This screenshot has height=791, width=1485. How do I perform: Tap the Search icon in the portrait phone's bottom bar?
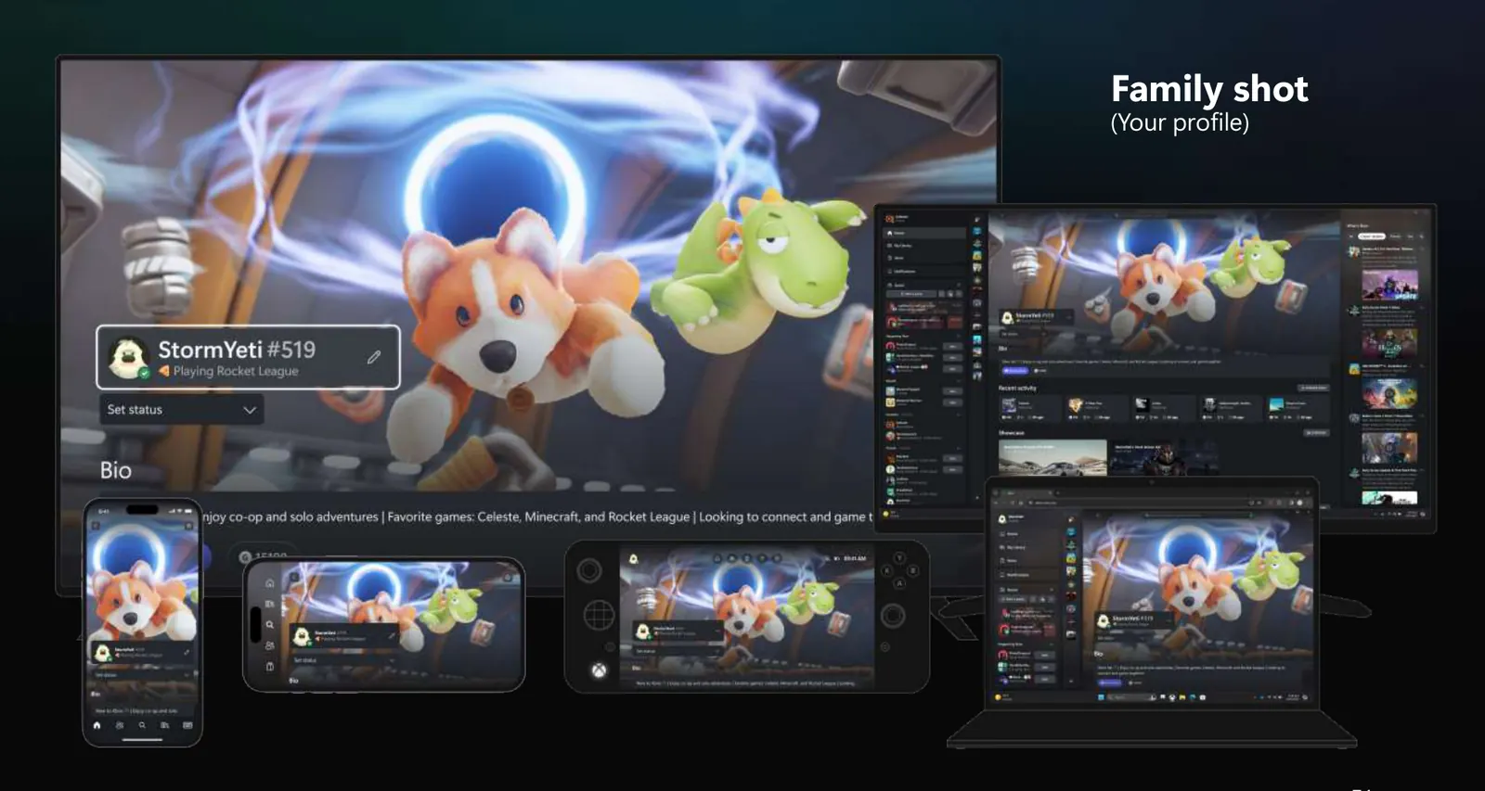(142, 725)
